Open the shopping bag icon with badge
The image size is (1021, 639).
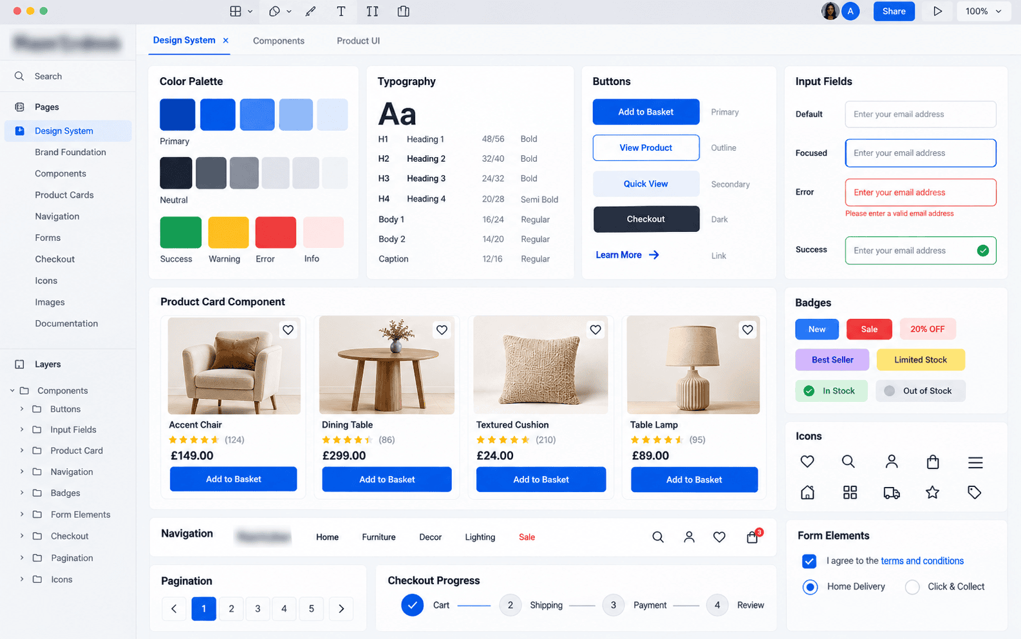click(x=753, y=536)
